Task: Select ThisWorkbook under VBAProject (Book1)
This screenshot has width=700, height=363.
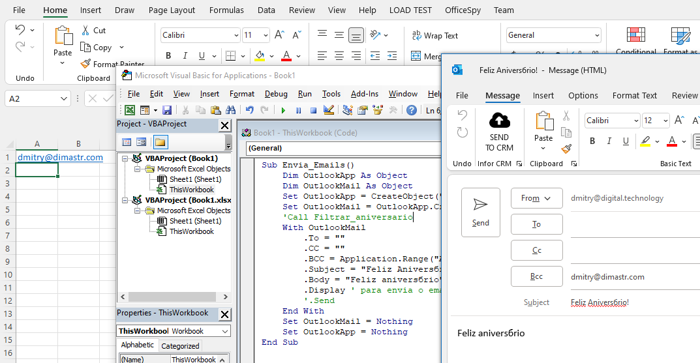Action: coord(192,190)
